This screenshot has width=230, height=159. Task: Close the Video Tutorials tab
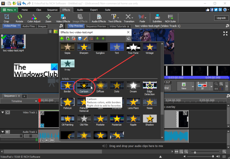pyautogui.click(x=128, y=26)
